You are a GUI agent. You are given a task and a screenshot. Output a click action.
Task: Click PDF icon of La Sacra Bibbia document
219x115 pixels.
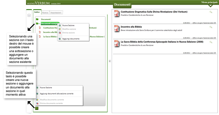(x=117, y=43)
